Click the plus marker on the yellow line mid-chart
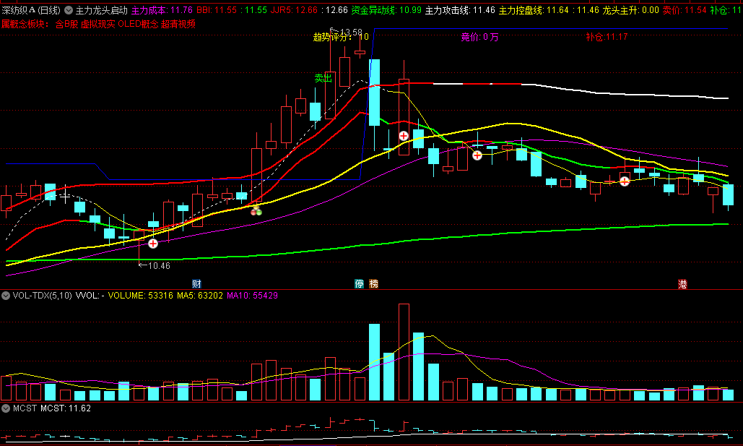This screenshot has height=446, width=743. pos(477,155)
